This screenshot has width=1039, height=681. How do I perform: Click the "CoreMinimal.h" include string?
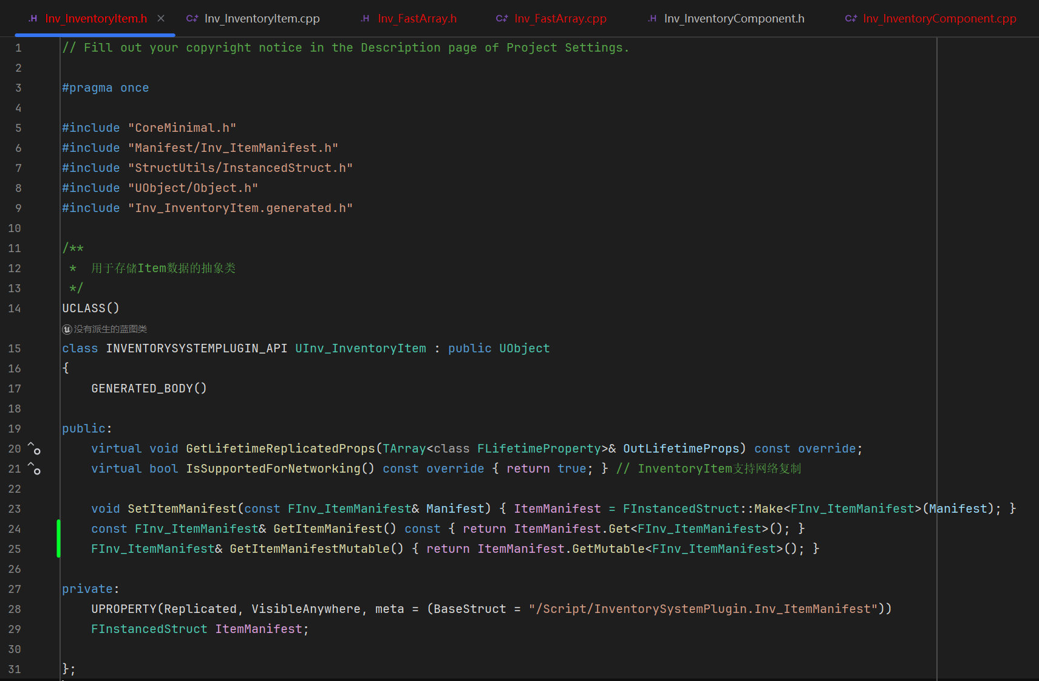[182, 128]
